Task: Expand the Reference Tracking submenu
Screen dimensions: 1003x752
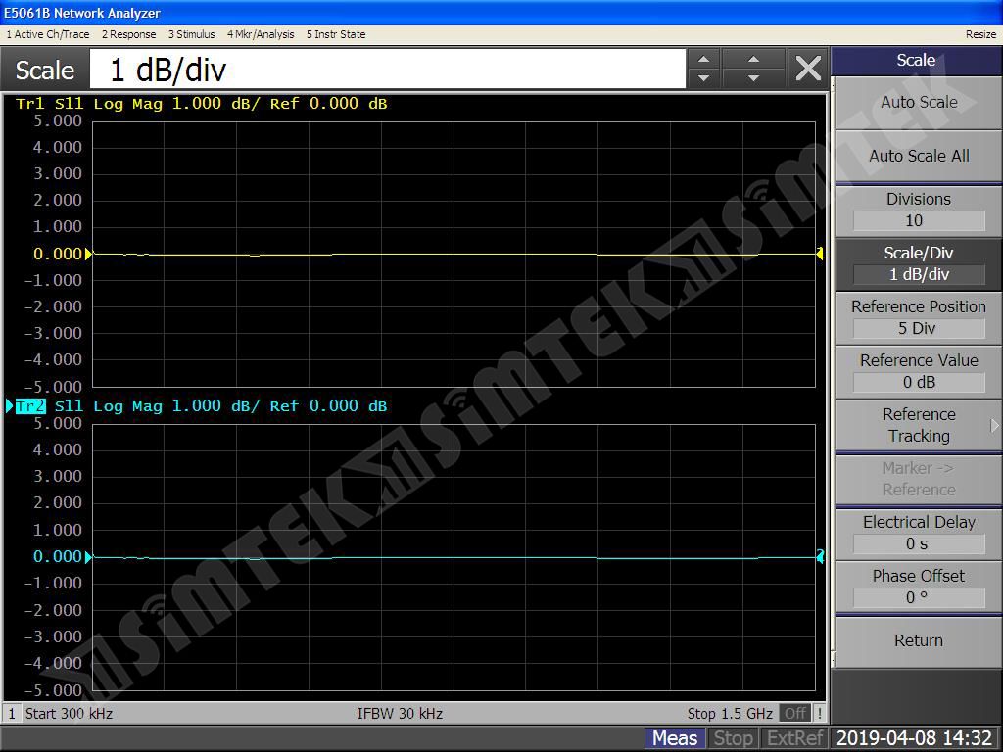Action: 919,425
